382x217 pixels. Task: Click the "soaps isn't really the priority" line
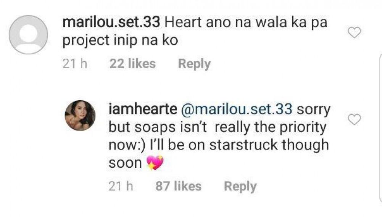218,128
